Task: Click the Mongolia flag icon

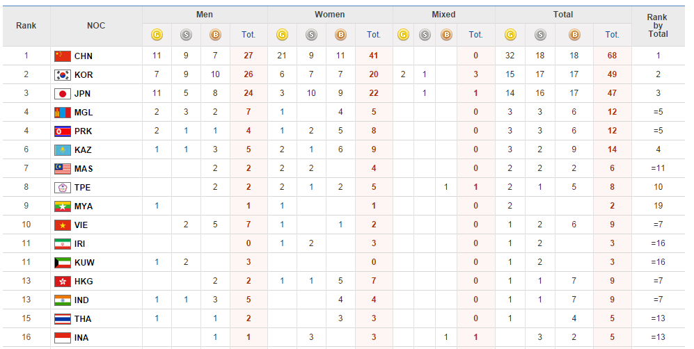Action: 63,113
